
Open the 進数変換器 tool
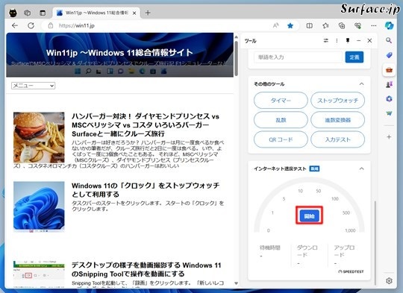(x=337, y=120)
